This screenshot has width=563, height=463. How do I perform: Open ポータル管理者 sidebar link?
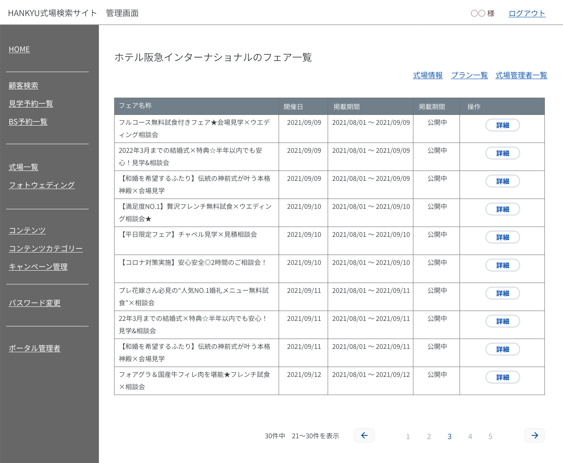pos(35,348)
